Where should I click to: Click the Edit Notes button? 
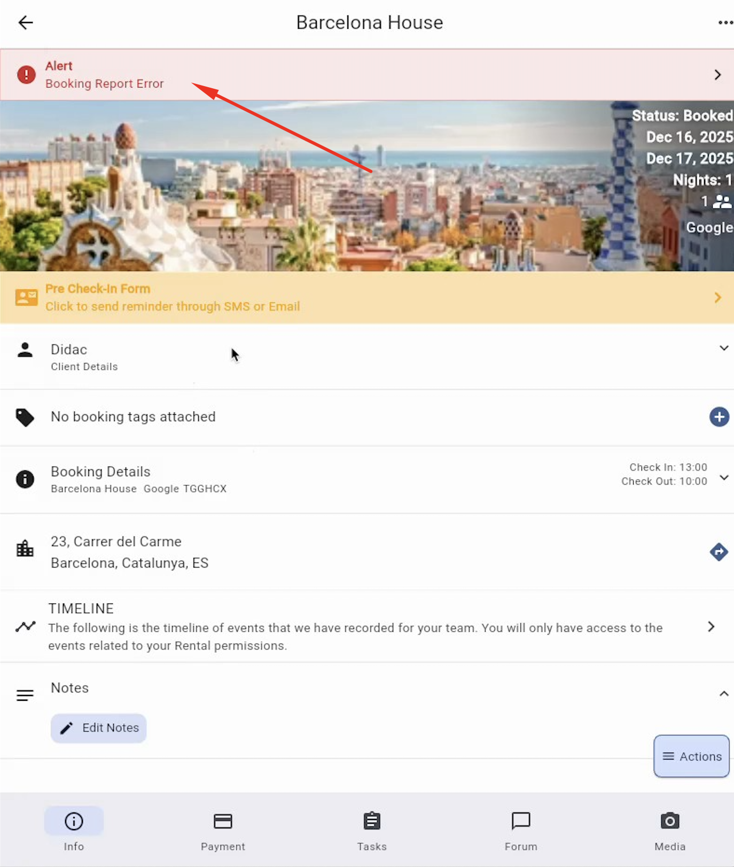(99, 728)
